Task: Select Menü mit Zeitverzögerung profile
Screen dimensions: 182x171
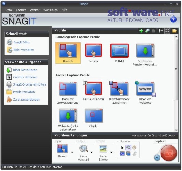Action: coord(68,93)
